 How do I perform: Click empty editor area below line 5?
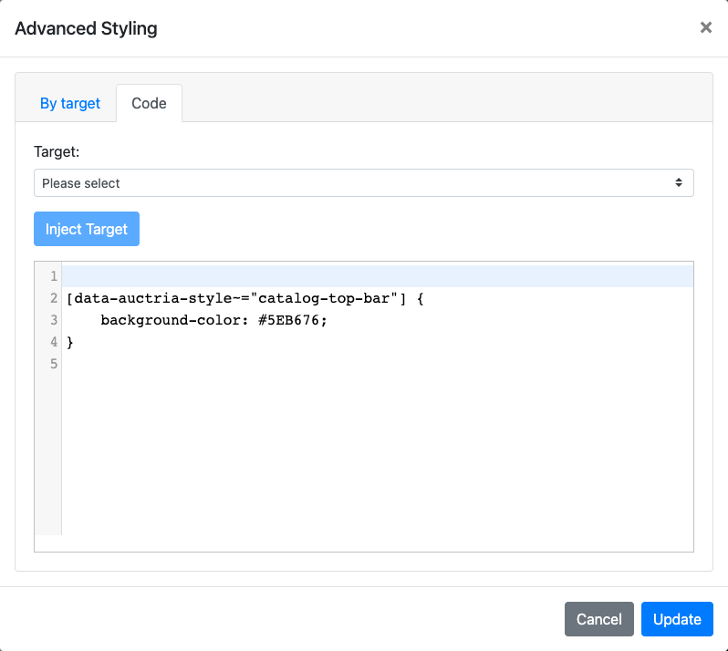tap(365, 456)
